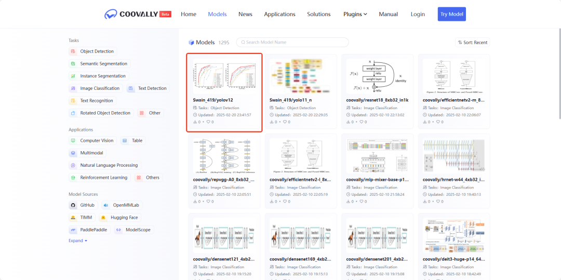Go to the Home page
Viewport: 561px width, 280px height.
pos(189,15)
